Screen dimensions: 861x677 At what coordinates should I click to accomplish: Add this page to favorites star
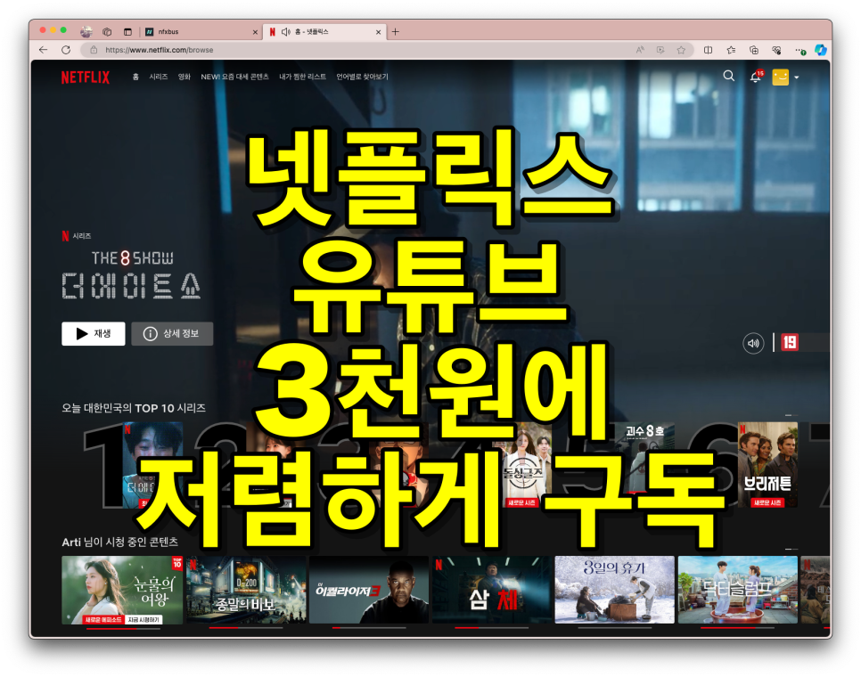[681, 50]
